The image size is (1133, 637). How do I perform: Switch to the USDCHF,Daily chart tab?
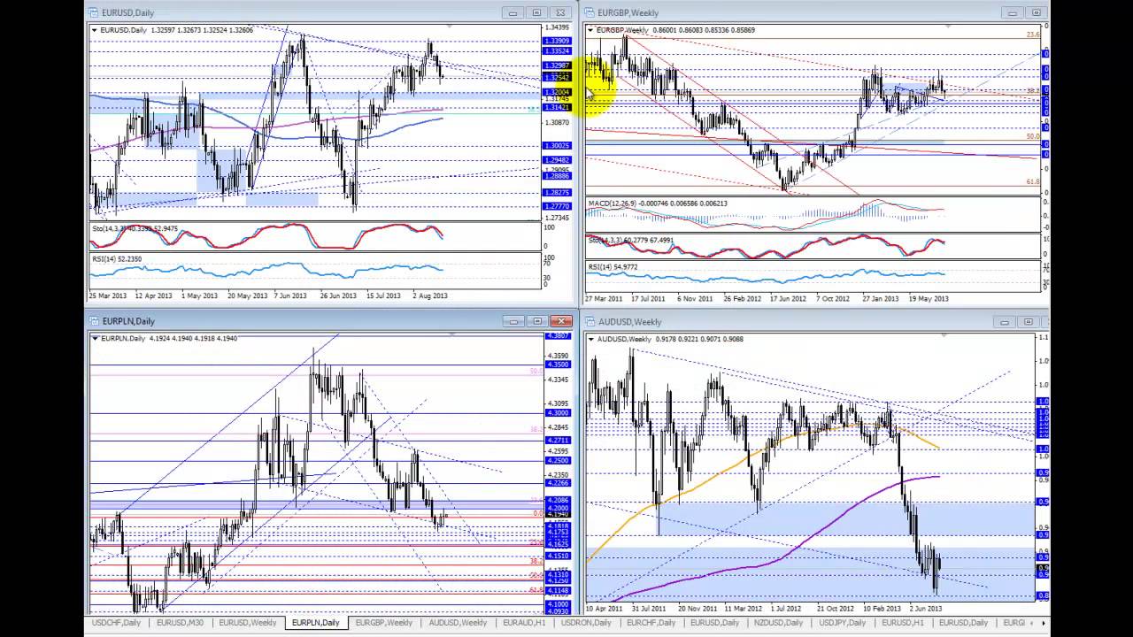[x=116, y=623]
